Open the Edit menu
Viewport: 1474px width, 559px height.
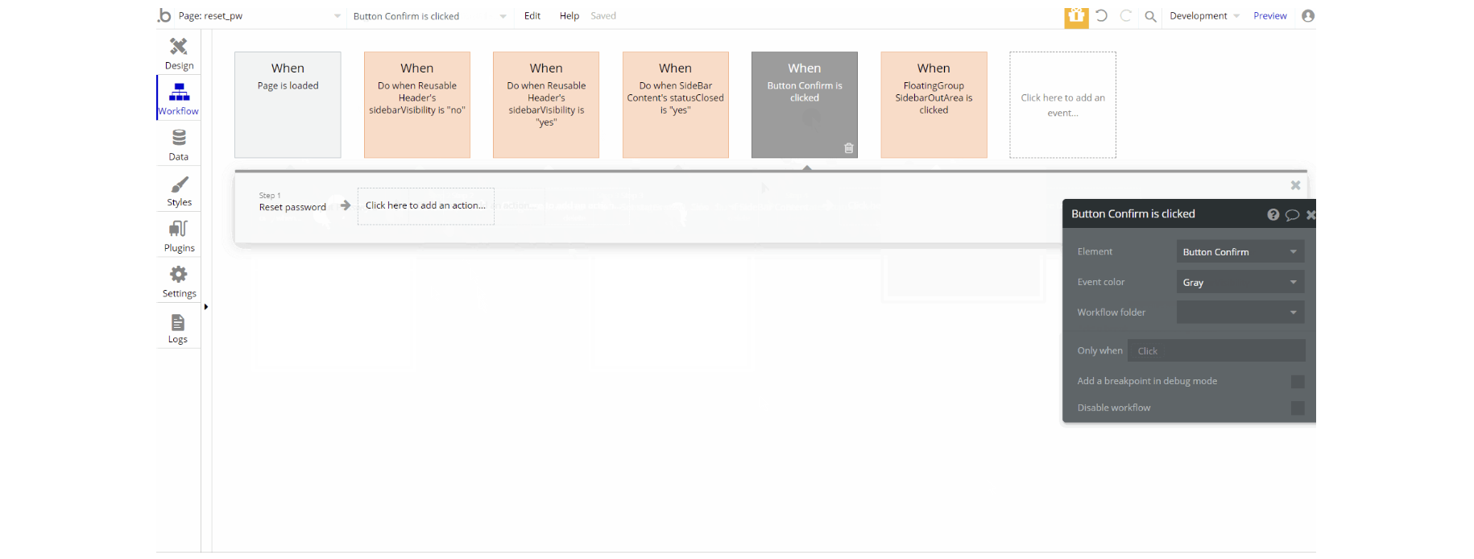coord(532,16)
